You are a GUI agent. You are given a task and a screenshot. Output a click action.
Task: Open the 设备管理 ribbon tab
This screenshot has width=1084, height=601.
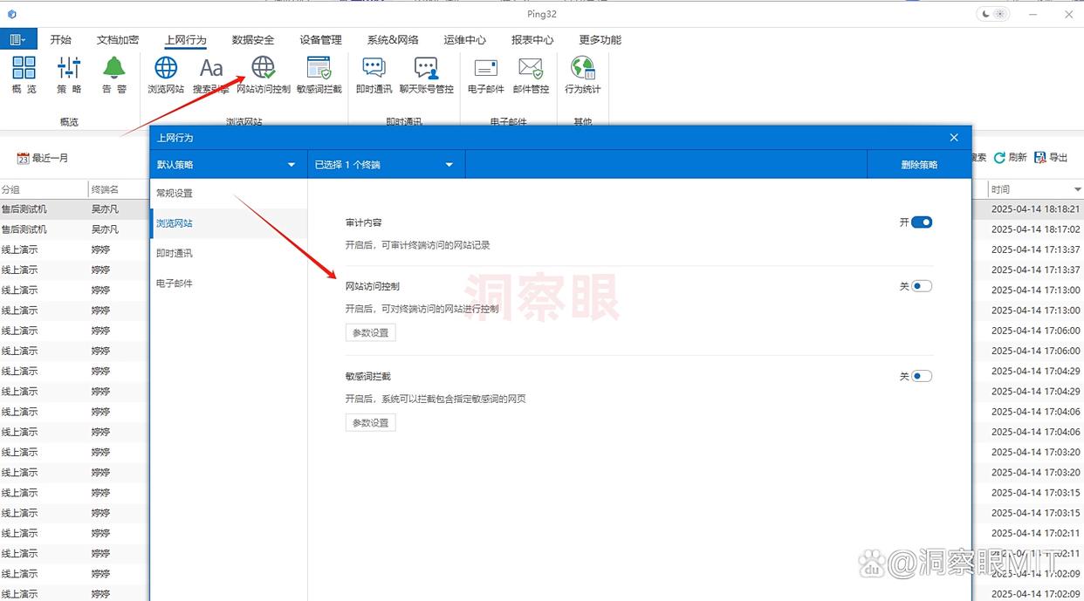pos(320,39)
